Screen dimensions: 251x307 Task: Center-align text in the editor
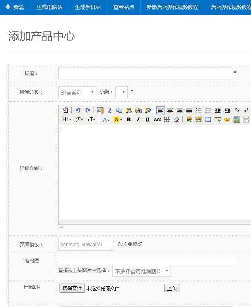(170, 110)
